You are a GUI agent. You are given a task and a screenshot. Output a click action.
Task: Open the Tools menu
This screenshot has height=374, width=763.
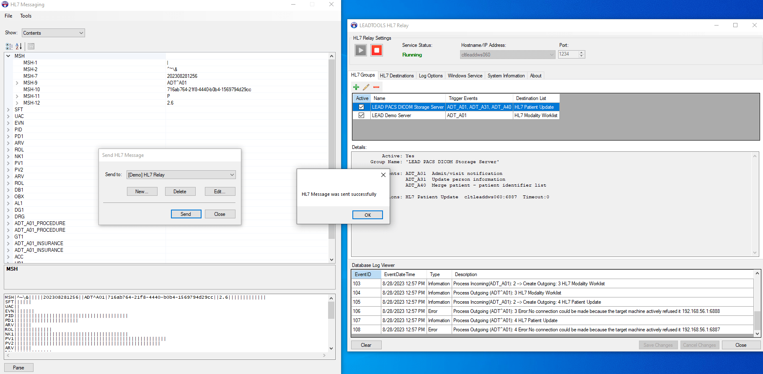tap(26, 16)
